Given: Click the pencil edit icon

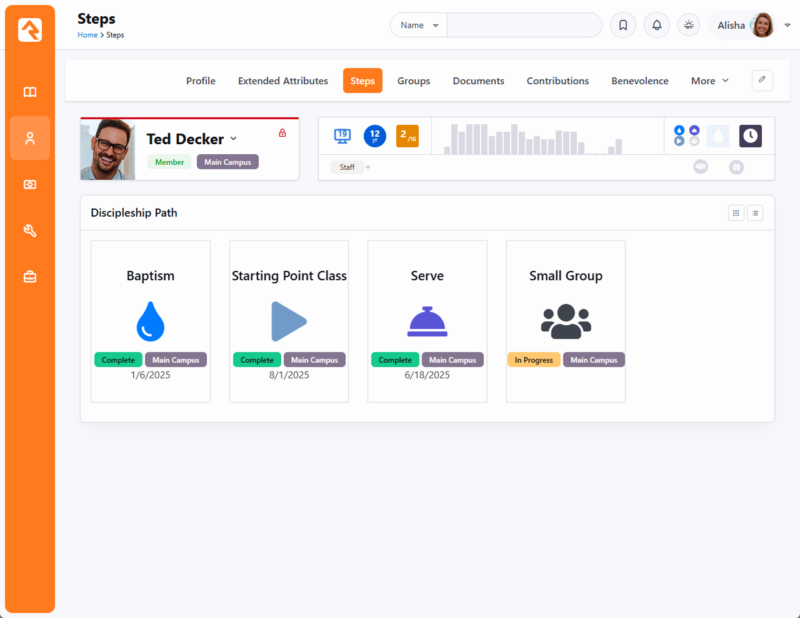Looking at the screenshot, I should tap(762, 80).
